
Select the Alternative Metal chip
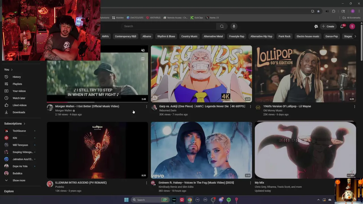tap(213, 36)
